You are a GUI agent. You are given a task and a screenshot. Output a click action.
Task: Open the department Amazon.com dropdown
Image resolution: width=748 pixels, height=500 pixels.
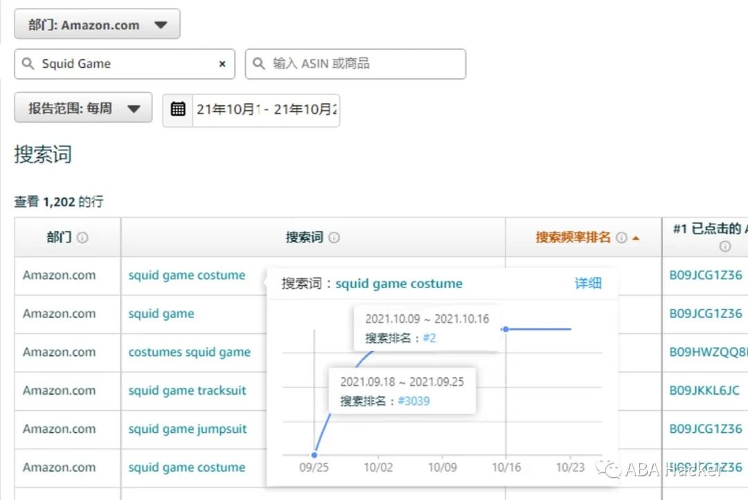98,24
